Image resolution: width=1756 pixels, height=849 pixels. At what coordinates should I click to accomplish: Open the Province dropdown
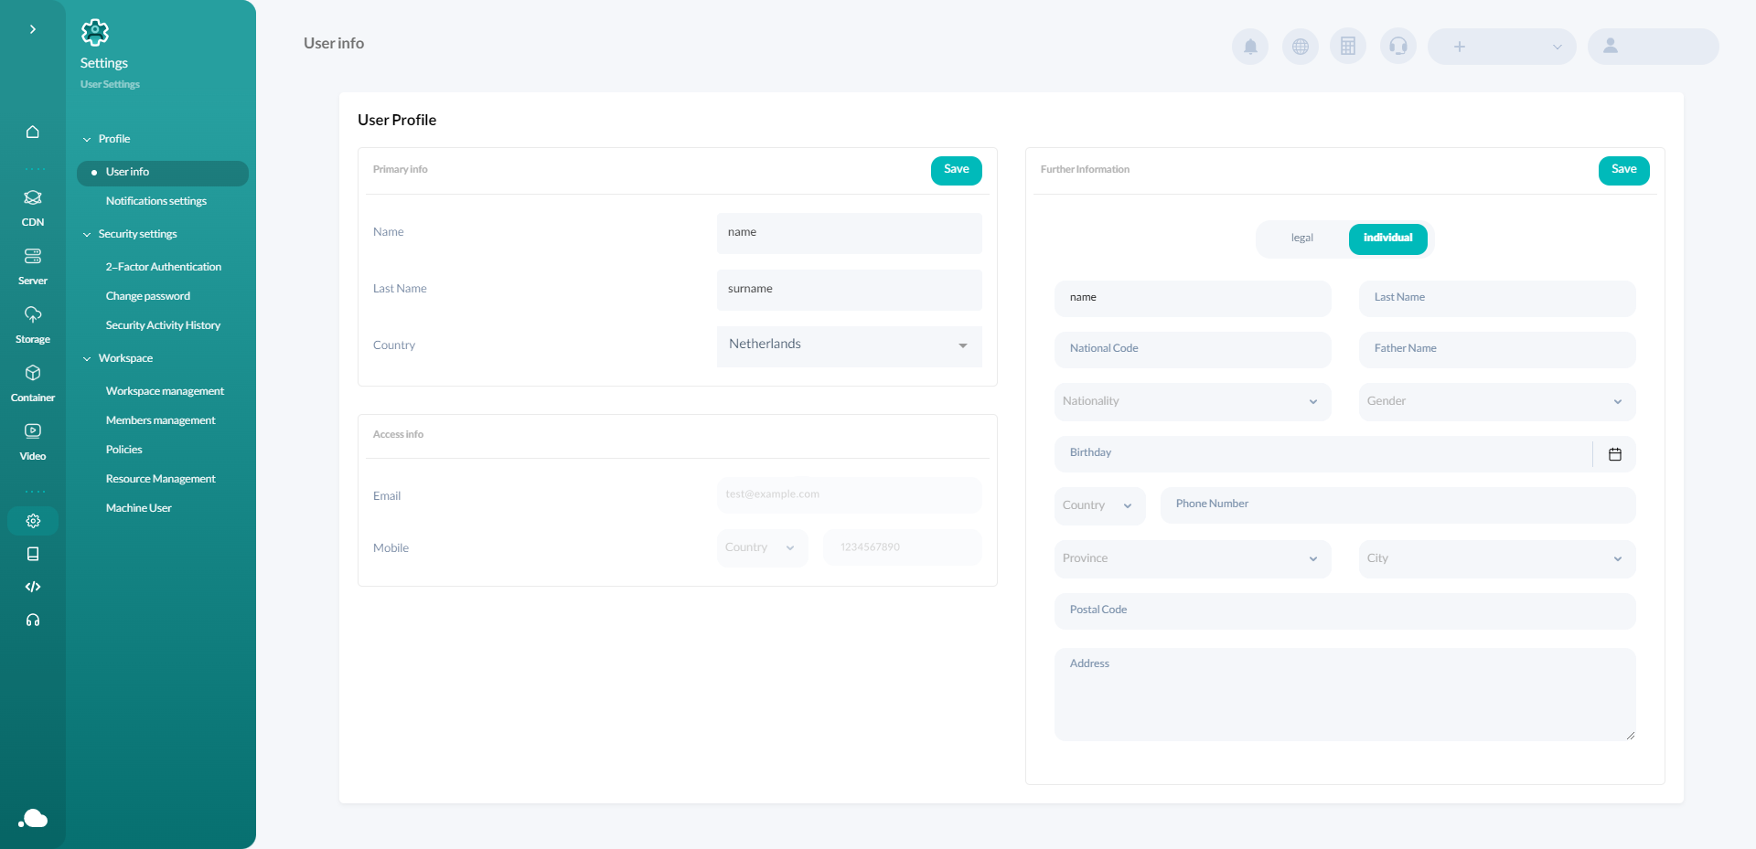(1193, 559)
